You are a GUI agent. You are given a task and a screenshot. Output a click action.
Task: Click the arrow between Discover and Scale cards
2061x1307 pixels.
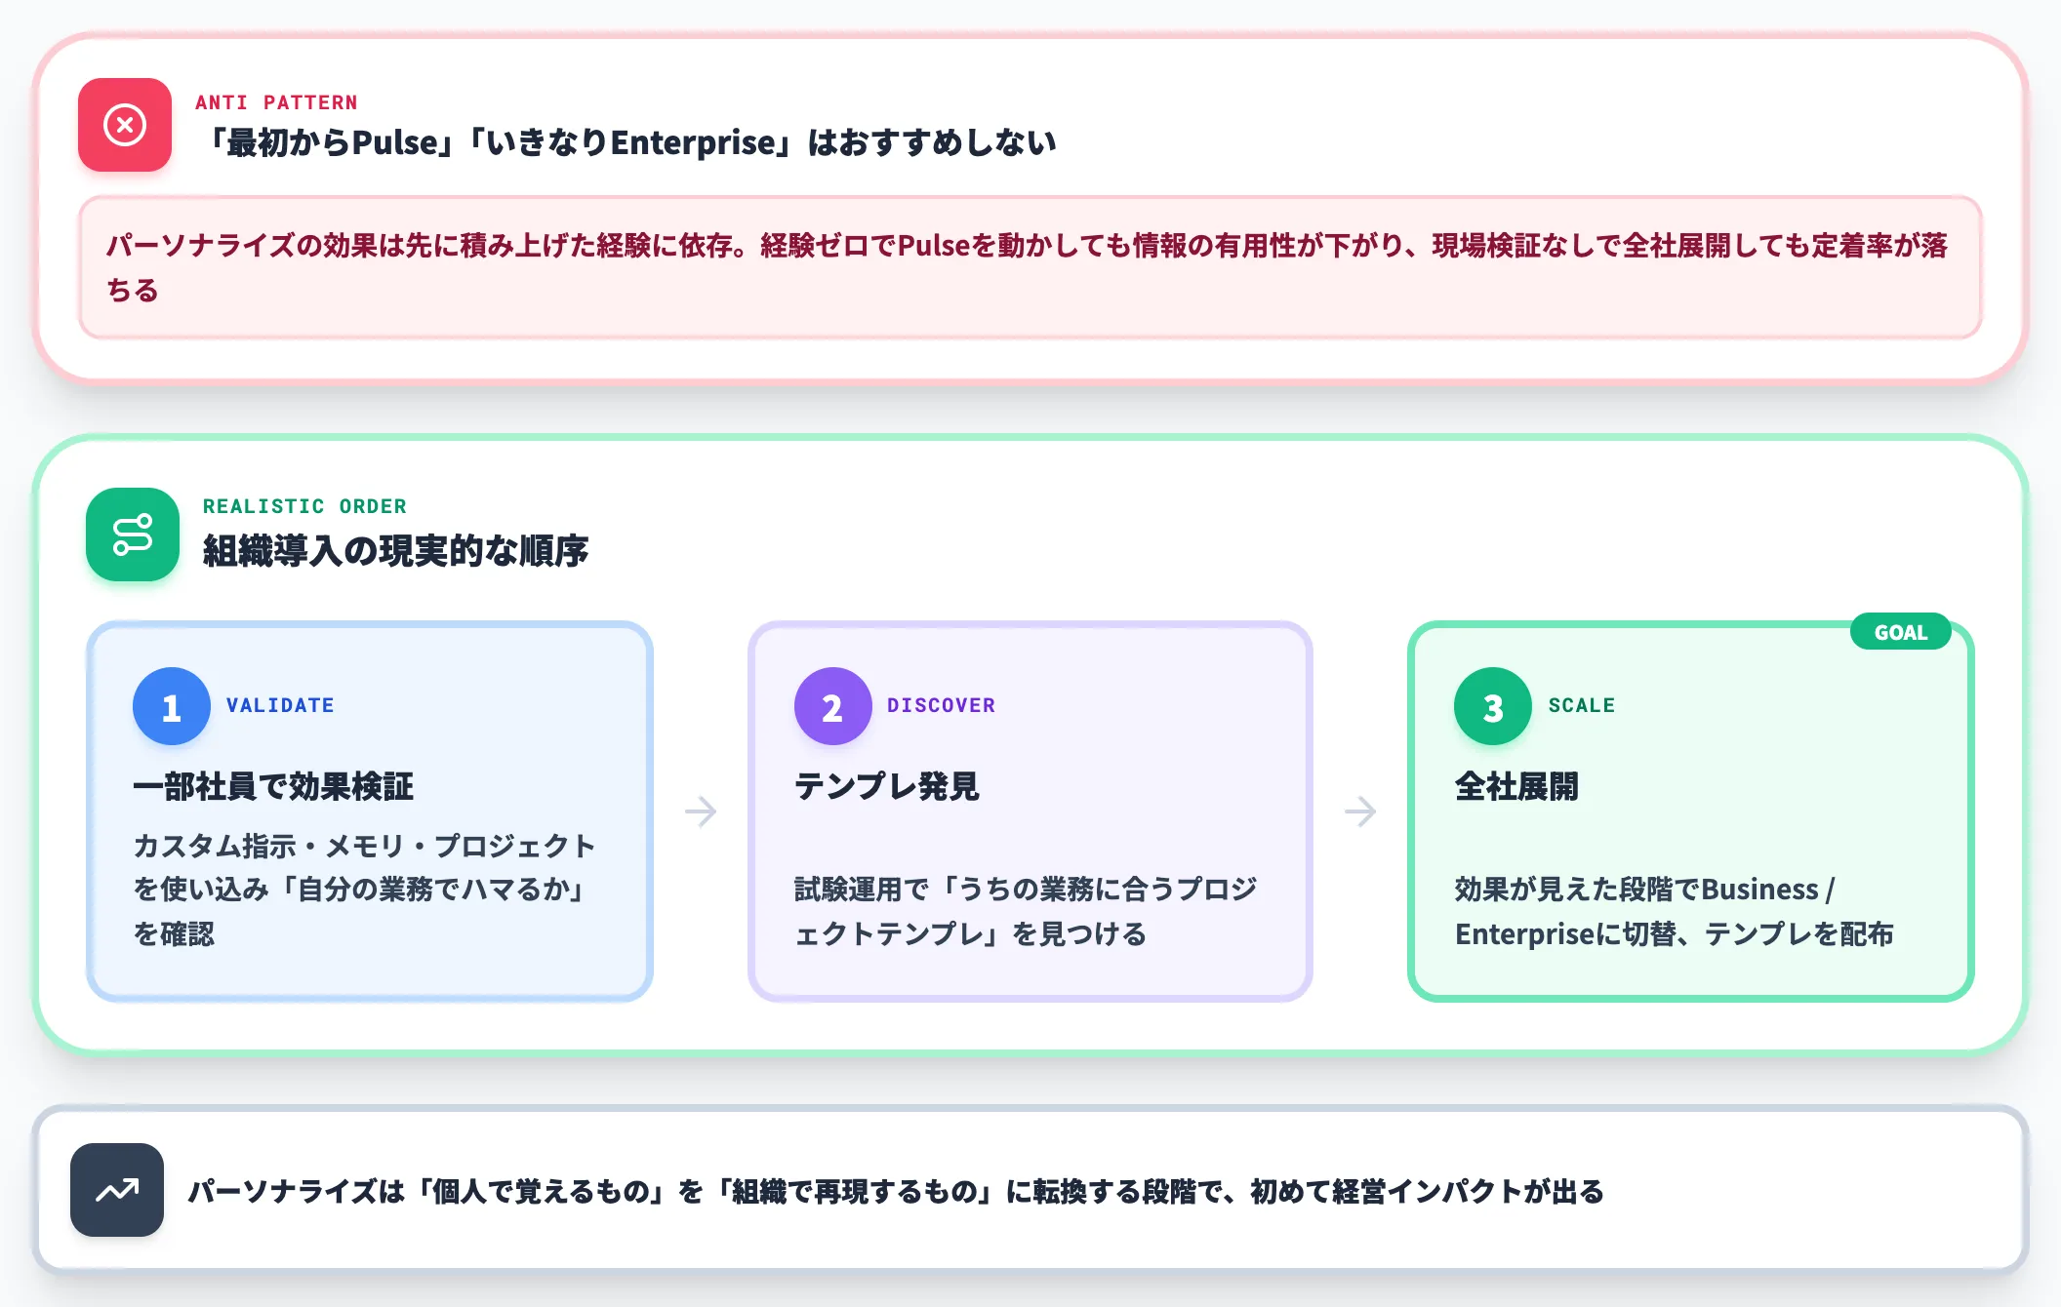click(1360, 811)
